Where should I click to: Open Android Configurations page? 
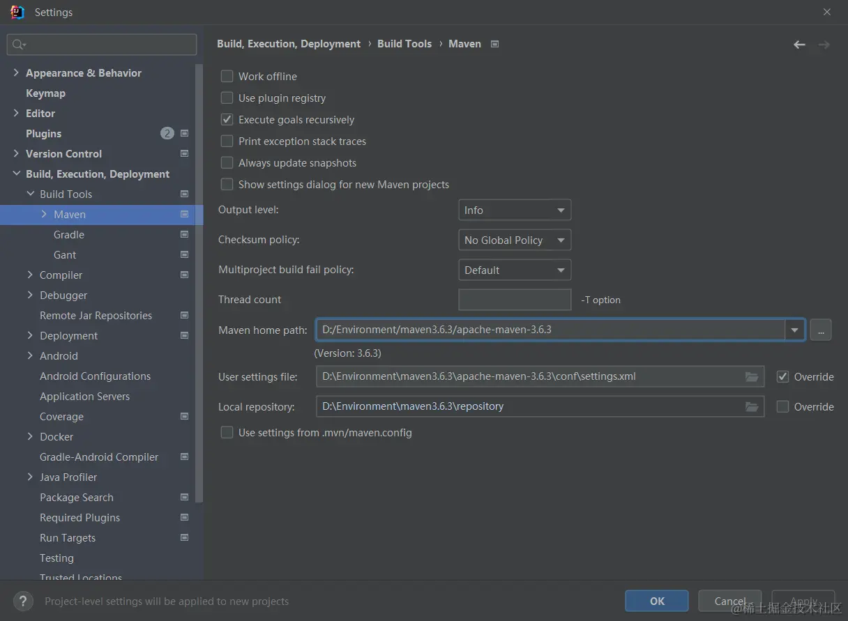(x=95, y=376)
